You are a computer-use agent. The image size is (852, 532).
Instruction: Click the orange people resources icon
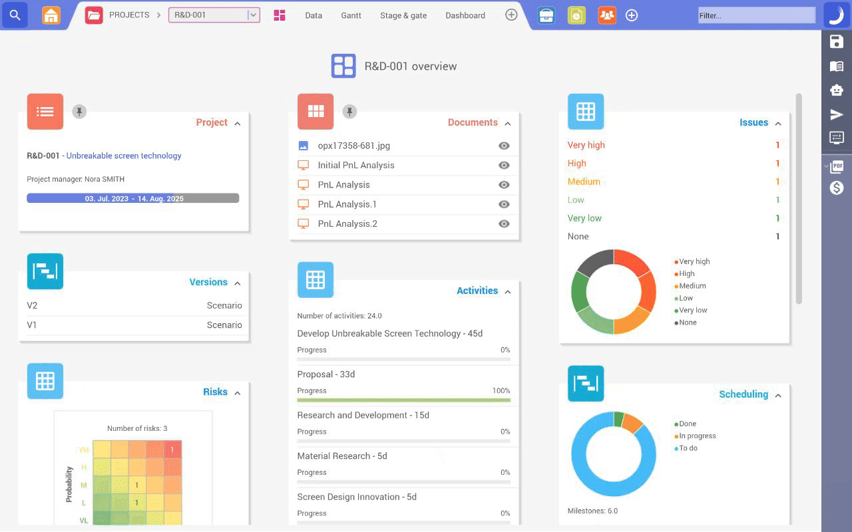(x=606, y=15)
